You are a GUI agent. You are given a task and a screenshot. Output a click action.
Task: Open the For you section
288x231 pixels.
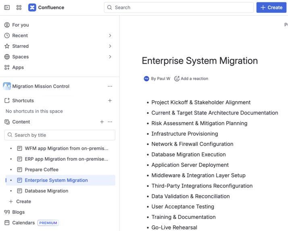click(21, 25)
